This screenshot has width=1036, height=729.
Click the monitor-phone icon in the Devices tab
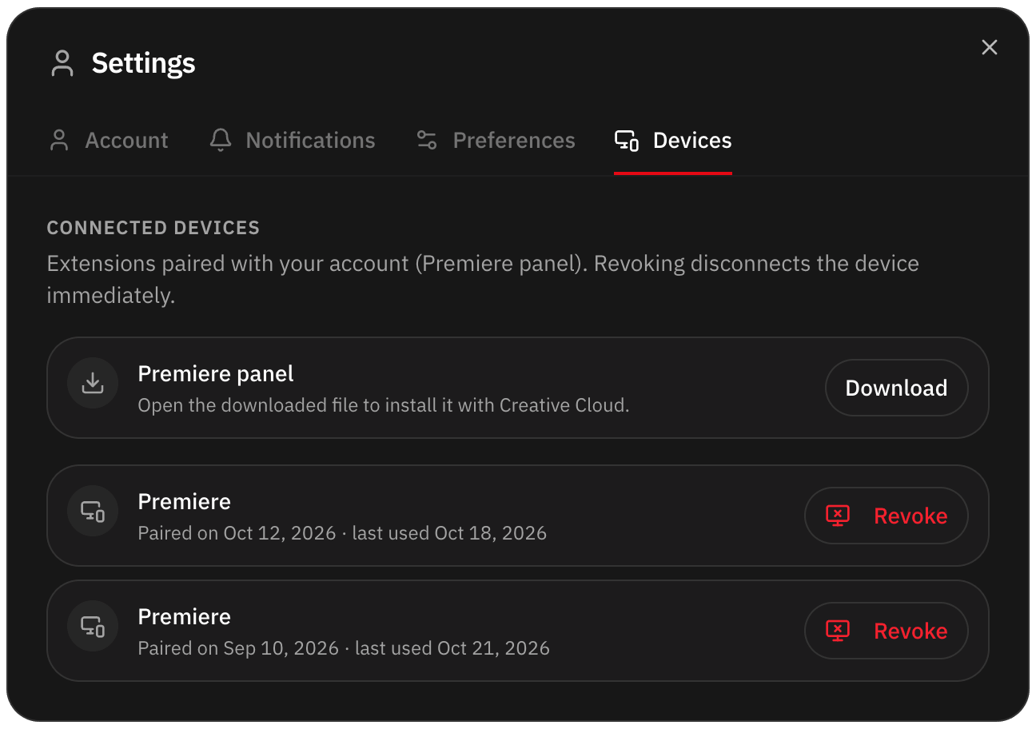627,141
